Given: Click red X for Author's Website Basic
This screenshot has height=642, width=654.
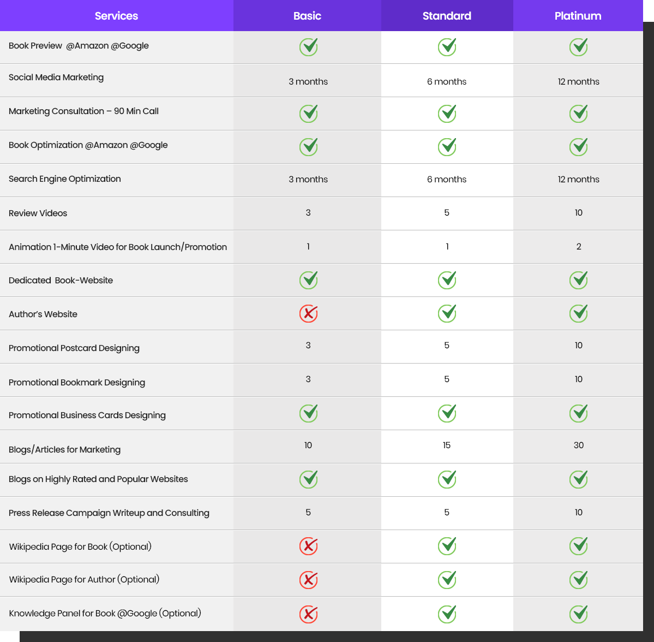Looking at the screenshot, I should [308, 313].
